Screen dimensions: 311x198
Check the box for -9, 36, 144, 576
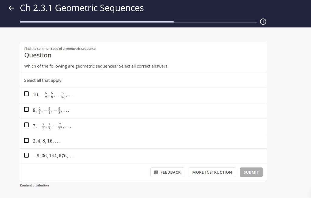26,155
